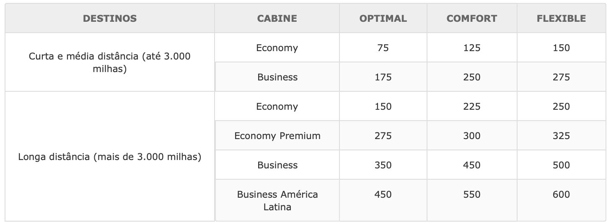Click the value 325 under FLEXIBLE
Viewport: 611px width, 222px height.
click(x=561, y=136)
